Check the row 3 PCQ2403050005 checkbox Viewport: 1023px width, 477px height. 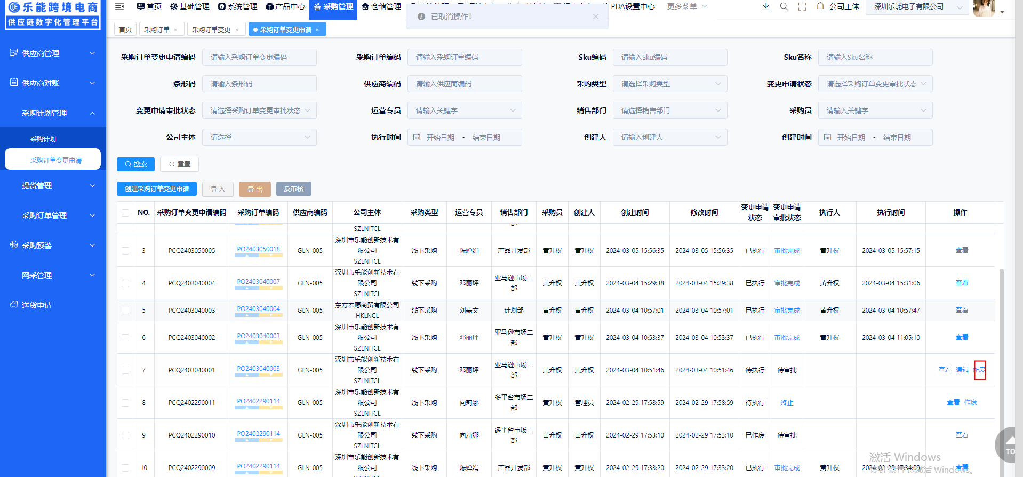tap(125, 251)
